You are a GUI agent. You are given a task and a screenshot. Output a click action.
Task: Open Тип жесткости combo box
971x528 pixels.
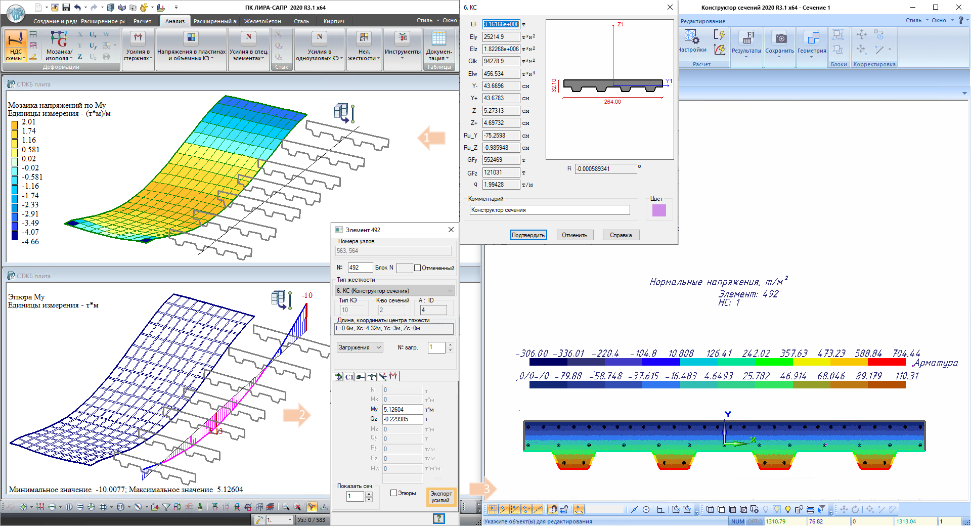[394, 291]
